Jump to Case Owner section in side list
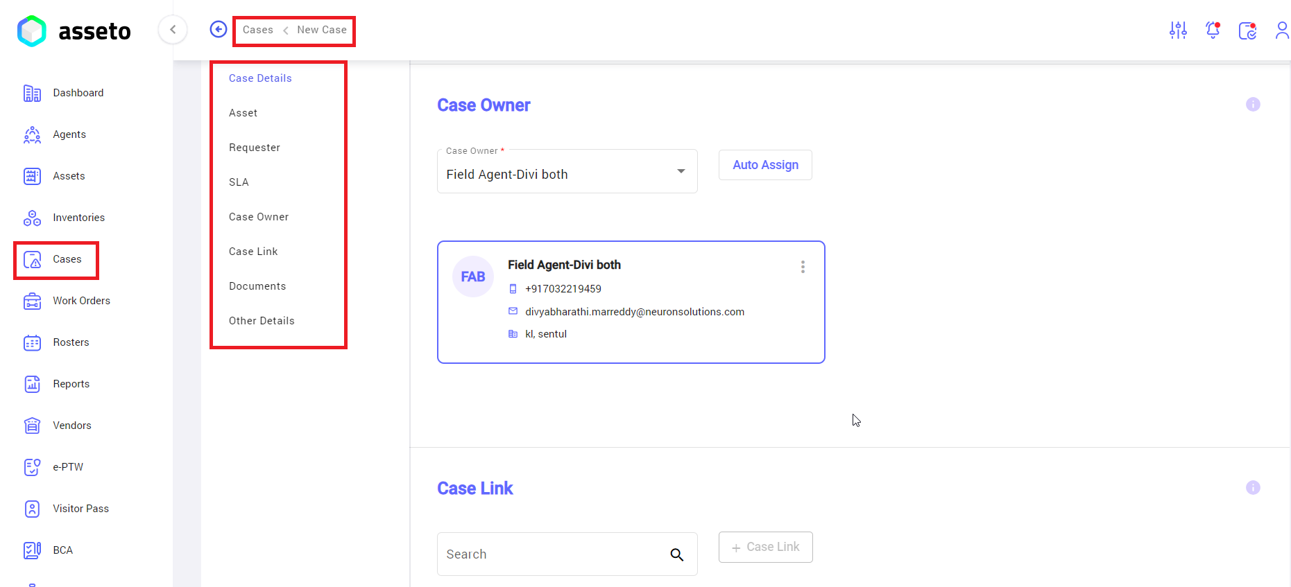 coord(259,217)
